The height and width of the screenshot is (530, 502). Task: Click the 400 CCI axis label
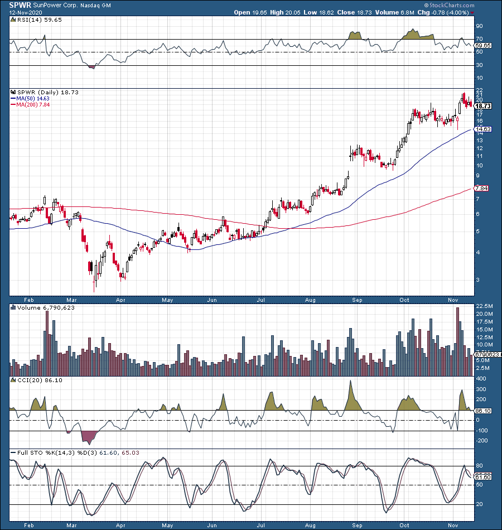coord(481,379)
